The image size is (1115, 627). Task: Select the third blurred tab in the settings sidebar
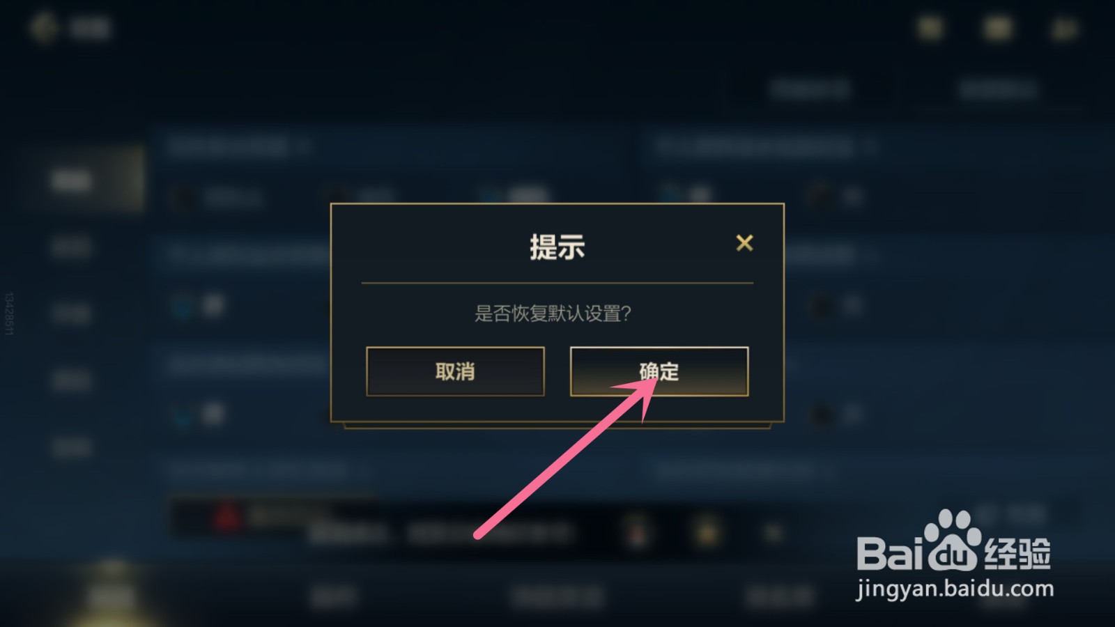[72, 313]
